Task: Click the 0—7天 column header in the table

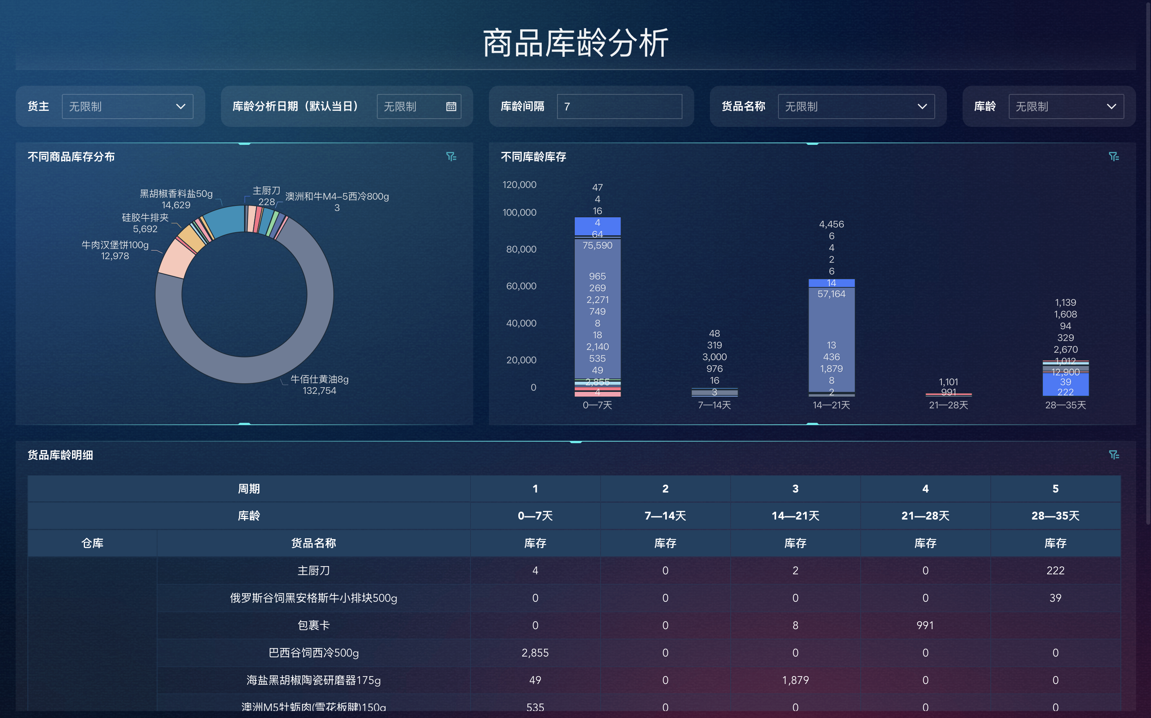Action: click(535, 516)
